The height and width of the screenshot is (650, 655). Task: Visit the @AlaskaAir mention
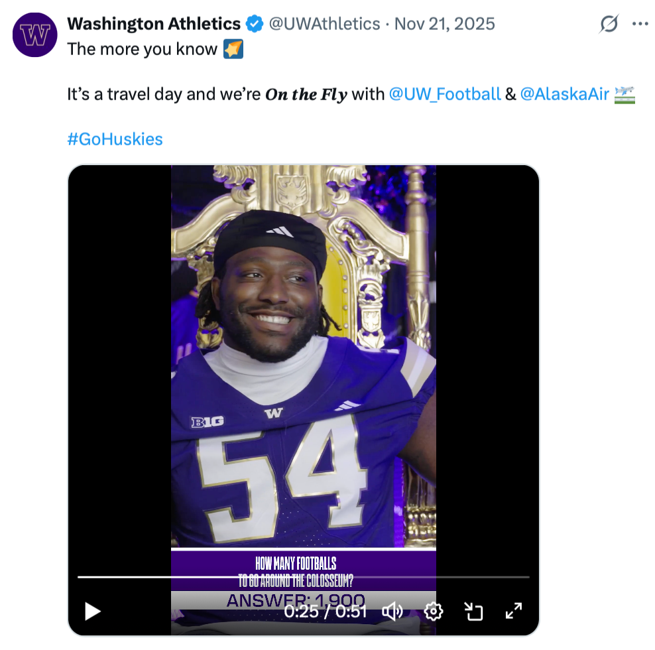pyautogui.click(x=564, y=94)
